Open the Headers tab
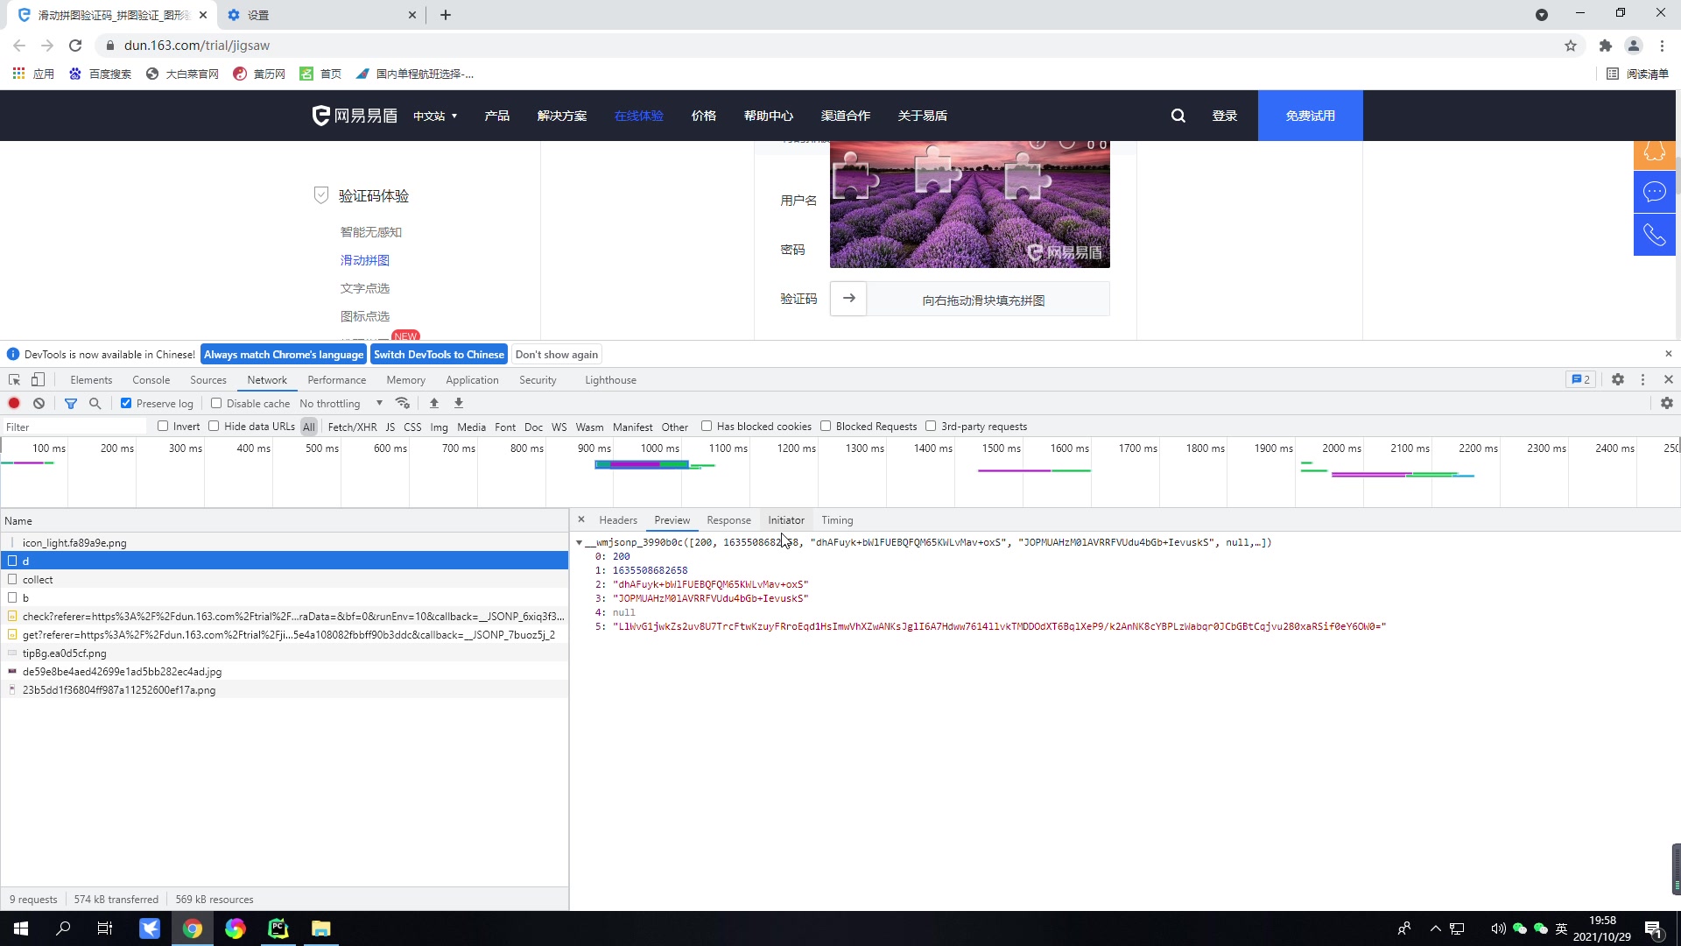The height and width of the screenshot is (946, 1681). 618,520
